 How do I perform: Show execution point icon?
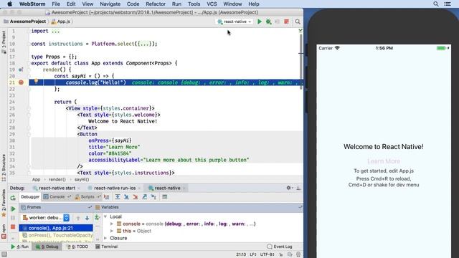[107, 197]
